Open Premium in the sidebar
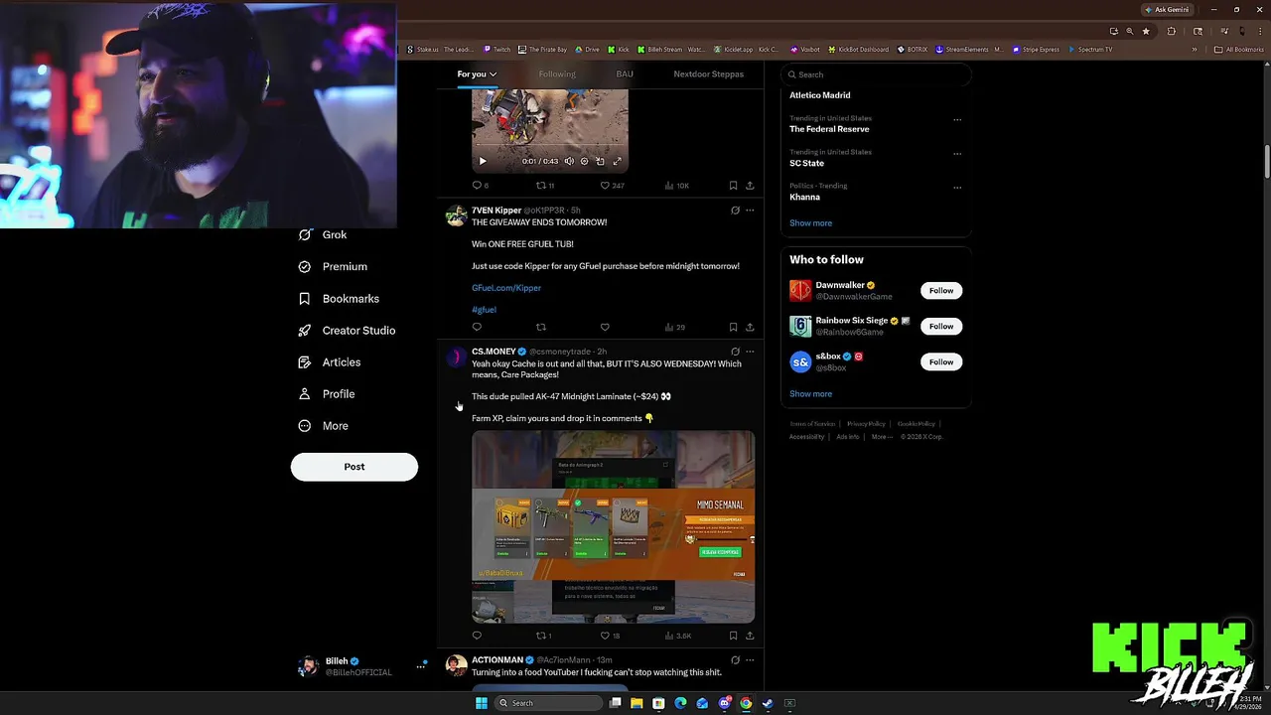Viewport: 1271px width, 715px height. (x=333, y=267)
